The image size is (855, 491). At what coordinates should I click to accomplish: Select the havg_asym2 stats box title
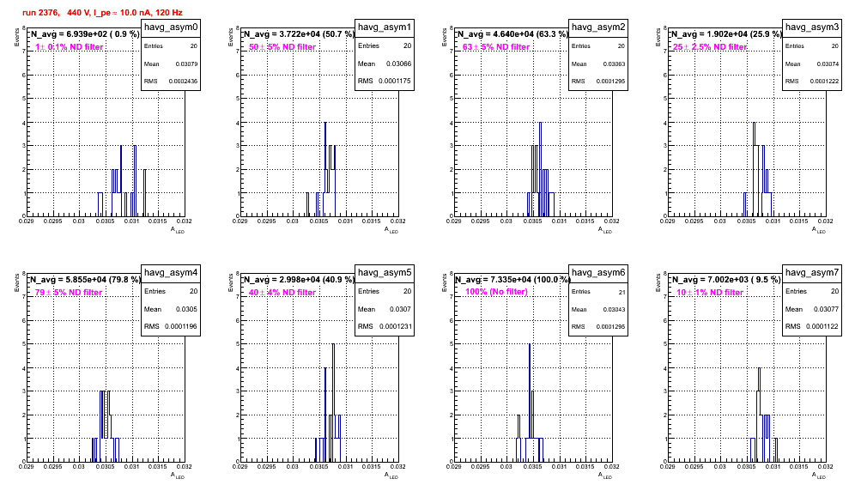pyautogui.click(x=598, y=27)
